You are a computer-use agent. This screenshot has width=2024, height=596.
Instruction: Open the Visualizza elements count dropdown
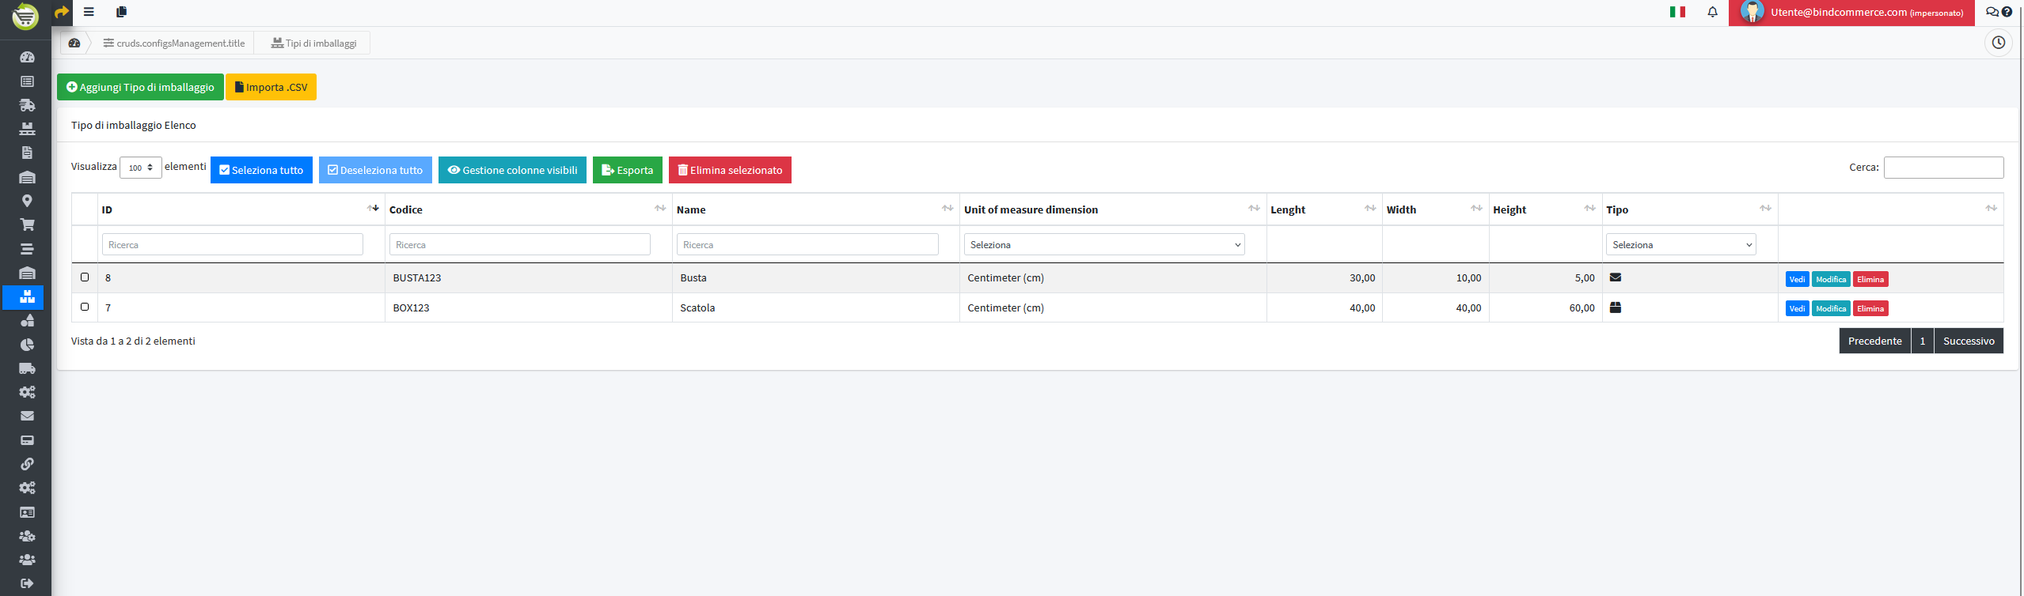point(141,168)
